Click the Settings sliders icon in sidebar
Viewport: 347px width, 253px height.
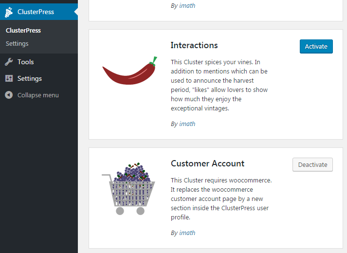9,78
